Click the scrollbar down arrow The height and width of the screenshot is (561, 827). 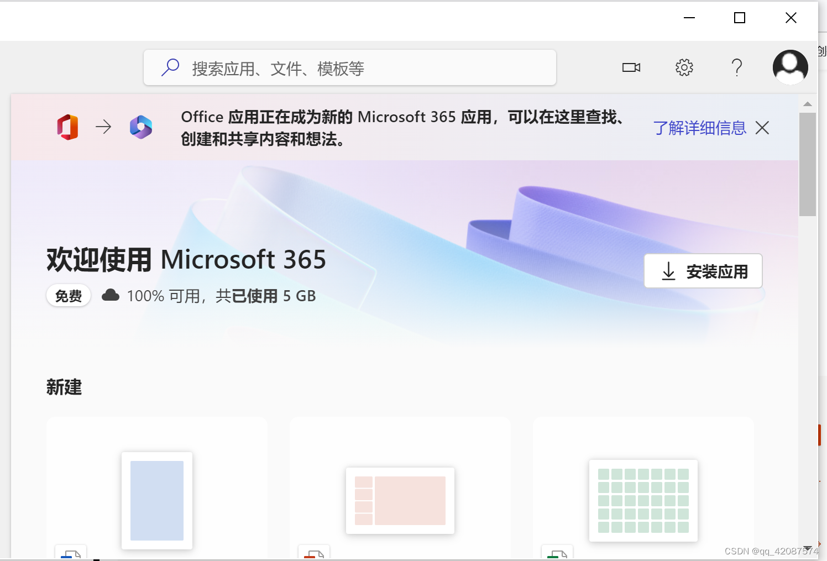808,548
